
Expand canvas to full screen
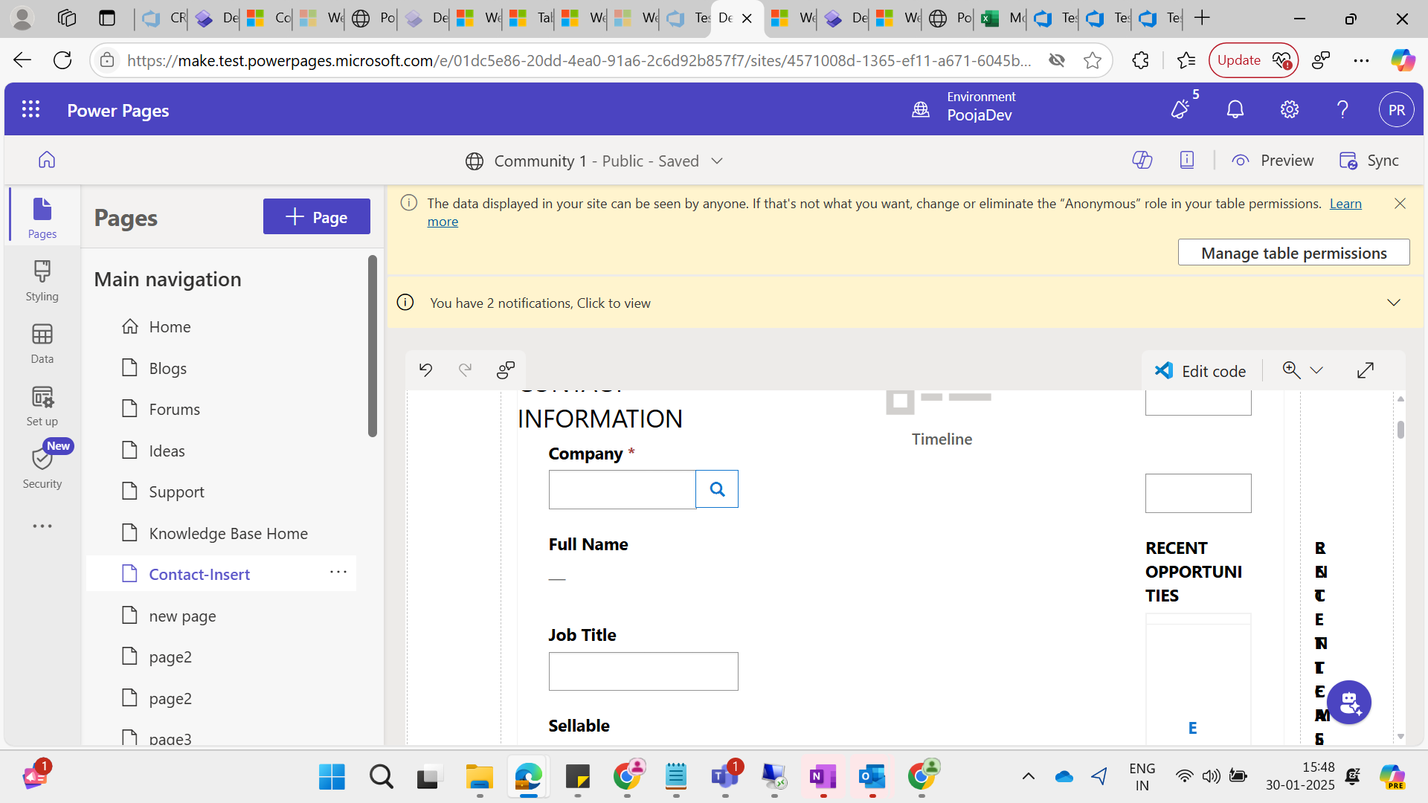1365,370
